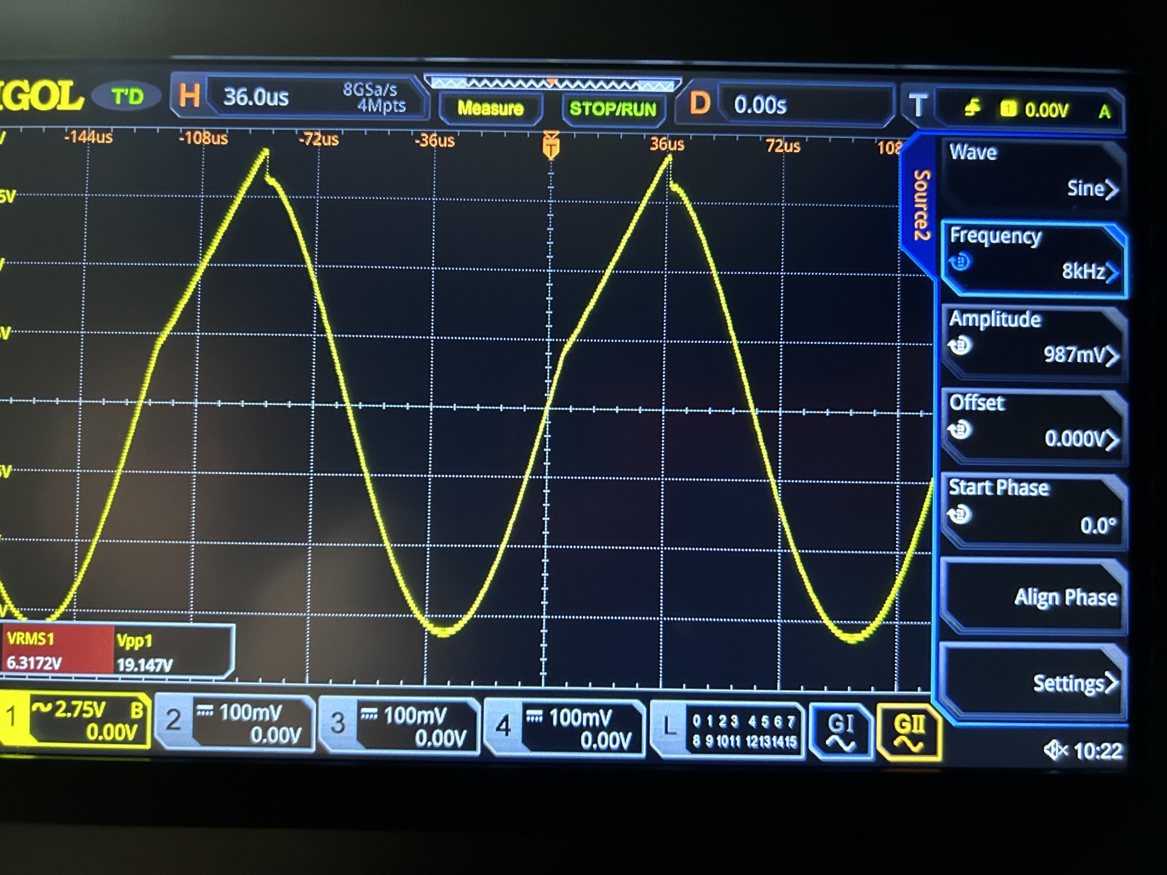The image size is (1167, 875).
Task: Tap the Frequency knob icon
Action: (x=960, y=261)
